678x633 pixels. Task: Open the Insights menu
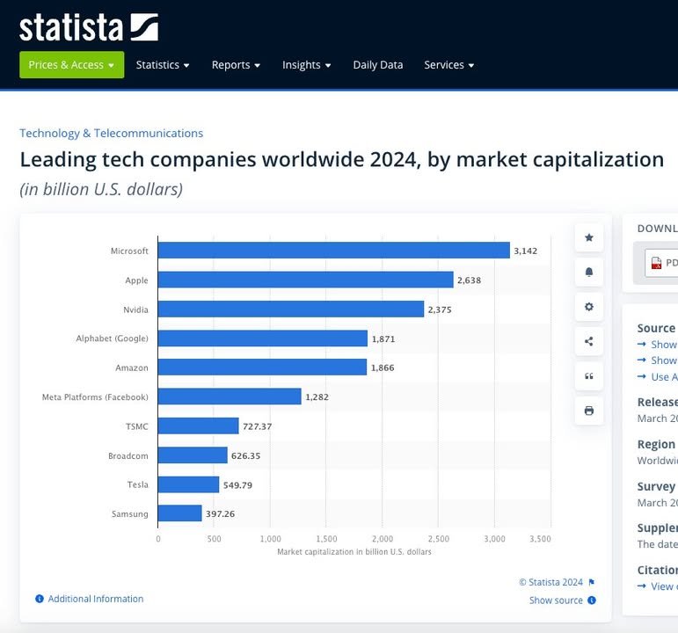[x=306, y=65]
